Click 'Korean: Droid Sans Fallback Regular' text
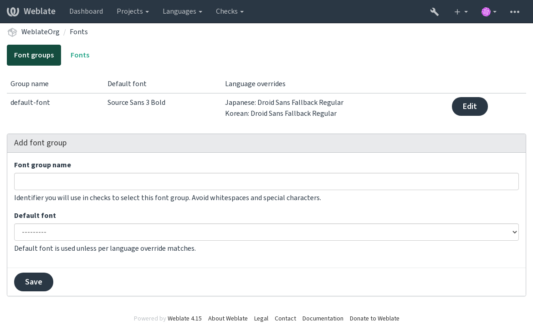This screenshot has height=336, width=533. tap(281, 113)
